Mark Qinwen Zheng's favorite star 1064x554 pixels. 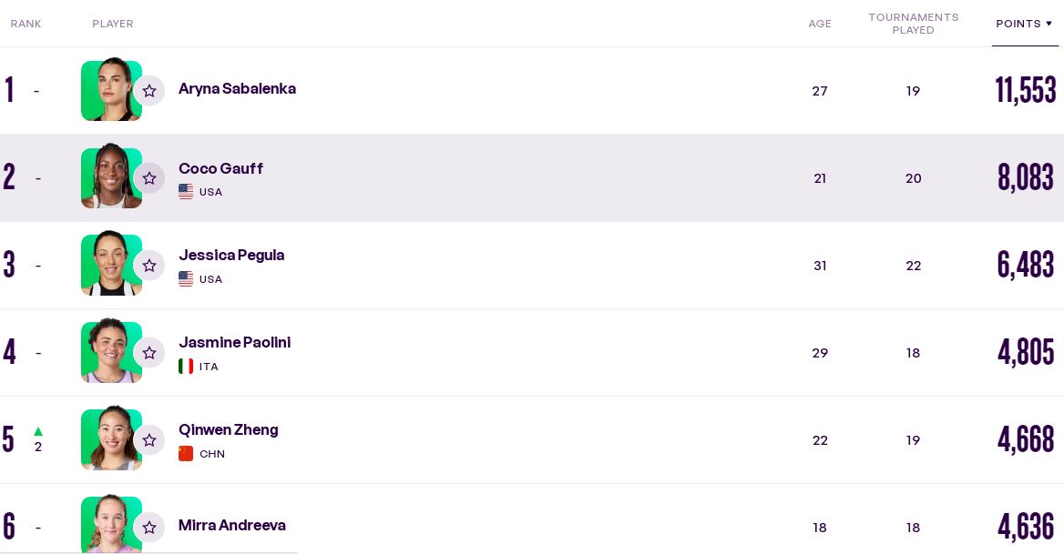tap(149, 440)
